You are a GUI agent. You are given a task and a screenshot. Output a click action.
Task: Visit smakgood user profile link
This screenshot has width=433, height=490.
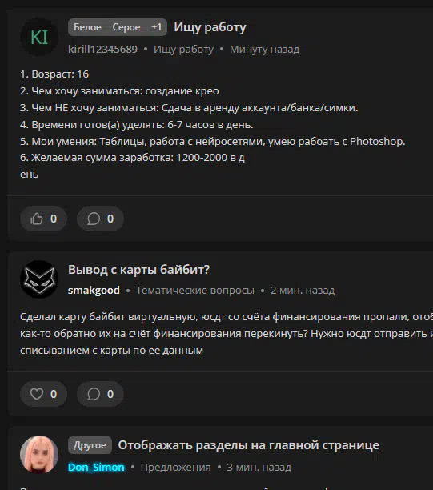94,291
